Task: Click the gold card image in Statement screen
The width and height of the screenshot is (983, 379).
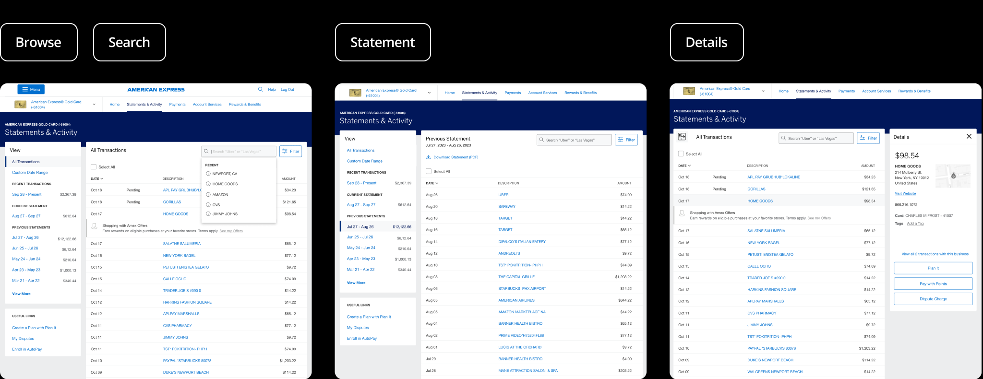Action: pyautogui.click(x=355, y=93)
